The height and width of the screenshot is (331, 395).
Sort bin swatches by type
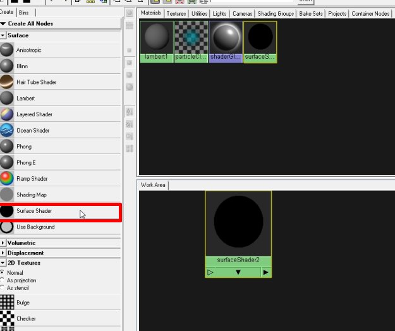tap(130, 124)
